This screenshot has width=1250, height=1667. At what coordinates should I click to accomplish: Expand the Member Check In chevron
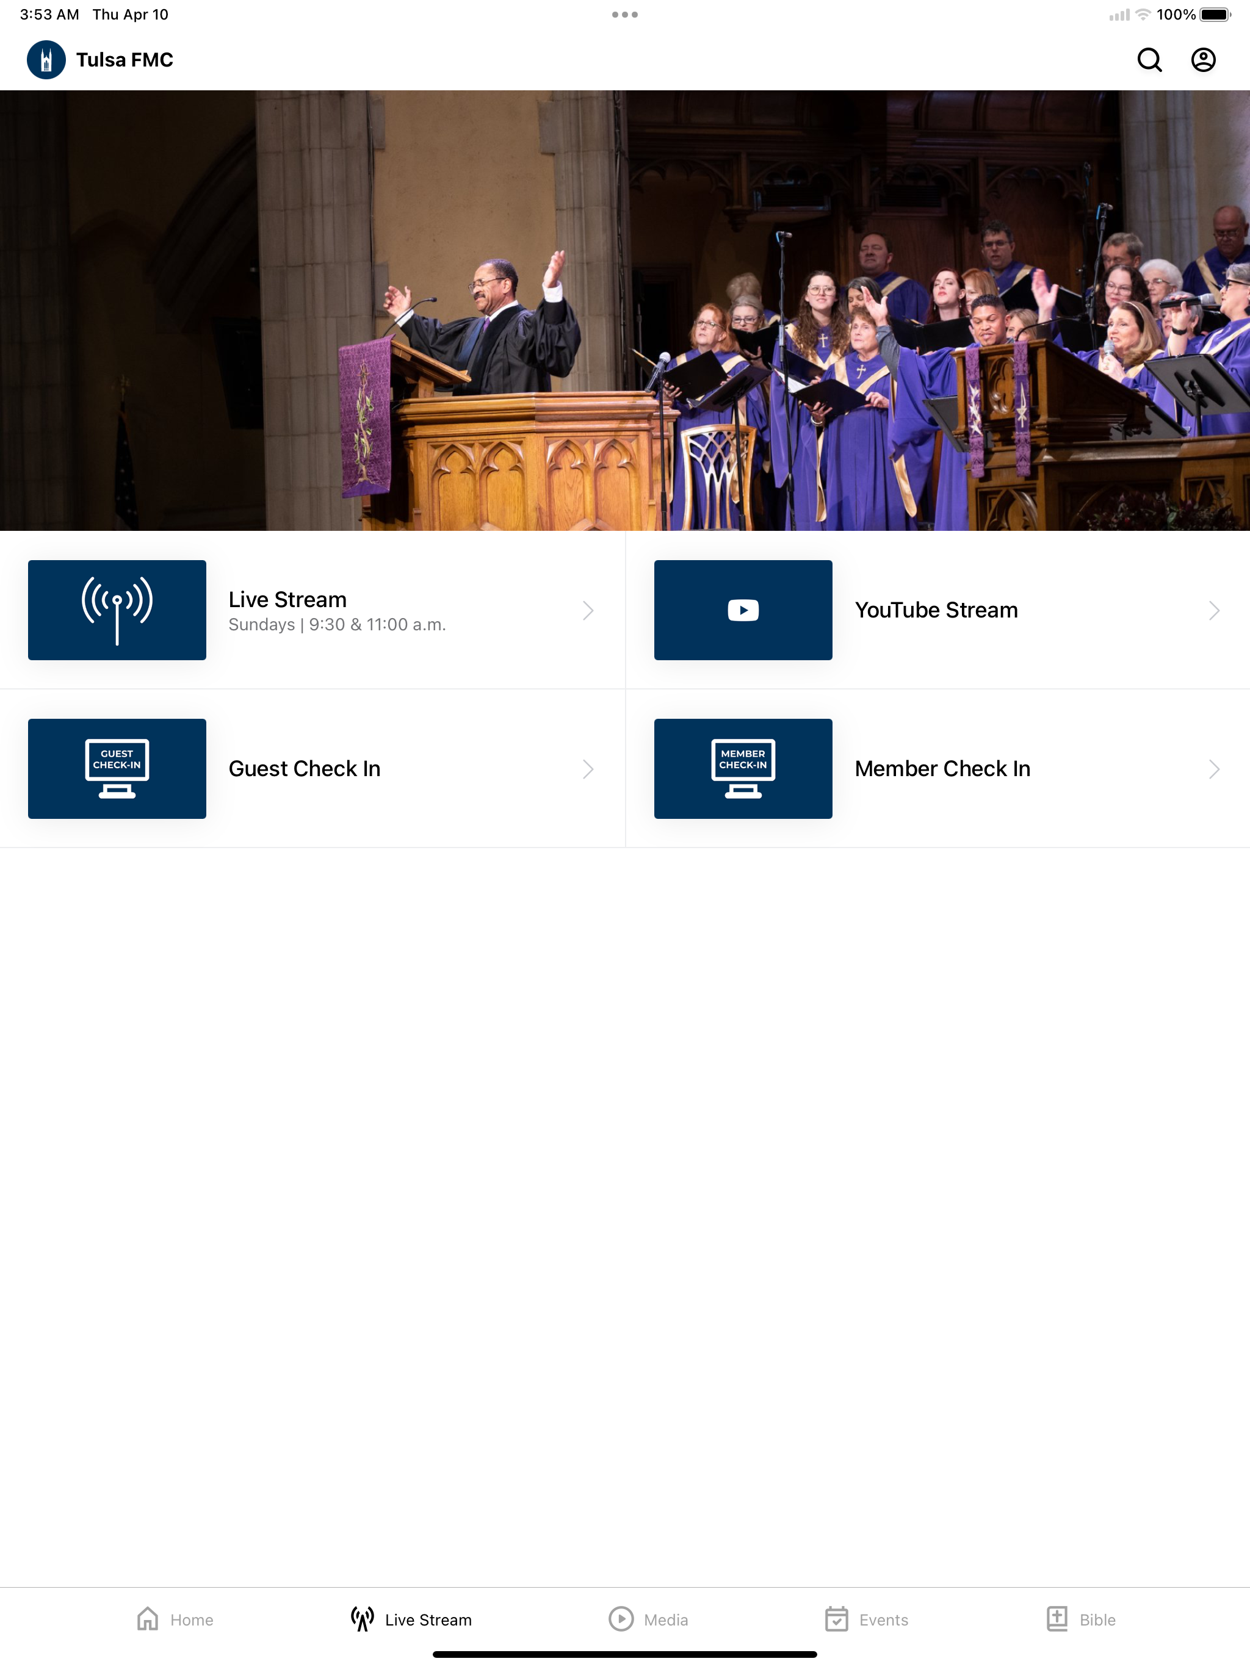(x=1214, y=769)
